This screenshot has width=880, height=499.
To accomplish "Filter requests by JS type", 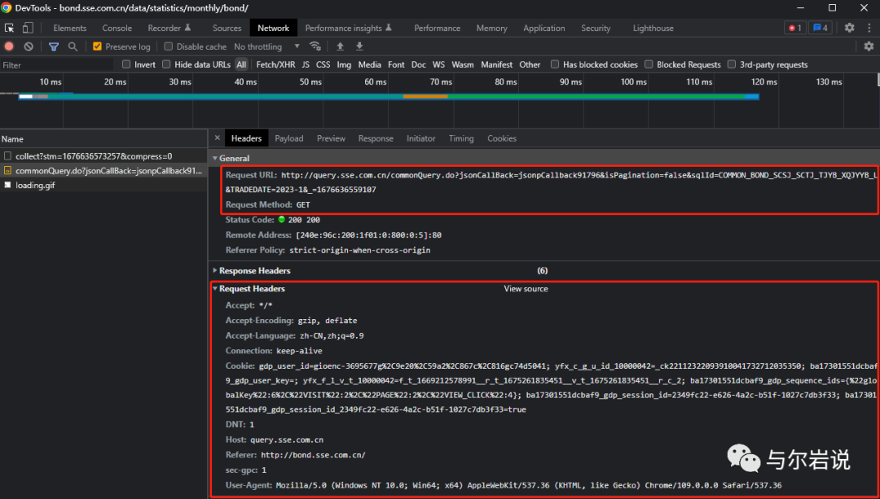I will [306, 64].
